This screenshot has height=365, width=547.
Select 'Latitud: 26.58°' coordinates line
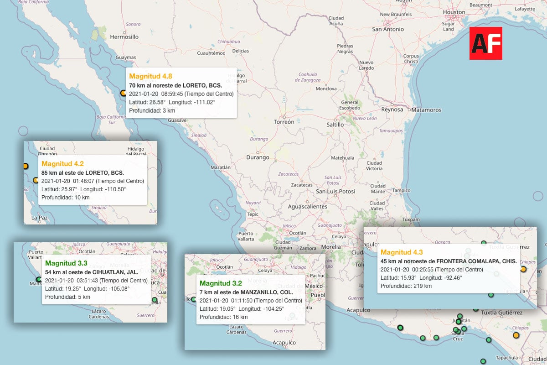[172, 102]
